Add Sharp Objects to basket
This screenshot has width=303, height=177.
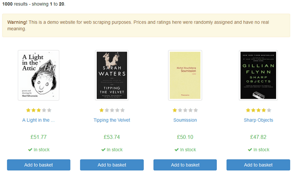(x=258, y=165)
